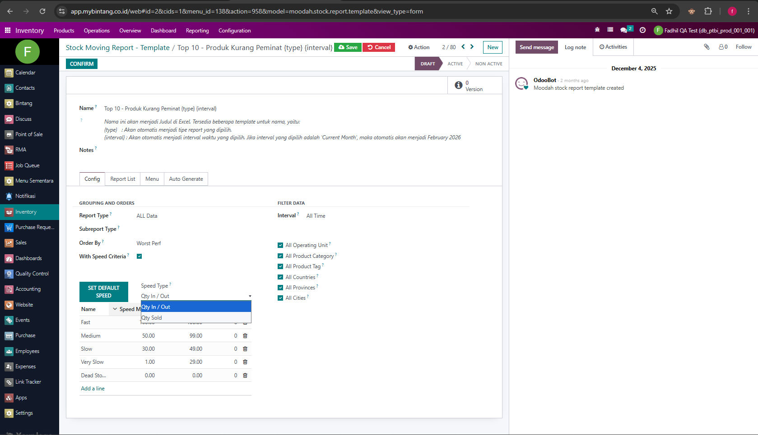Click the Version info stat icon

coord(458,85)
